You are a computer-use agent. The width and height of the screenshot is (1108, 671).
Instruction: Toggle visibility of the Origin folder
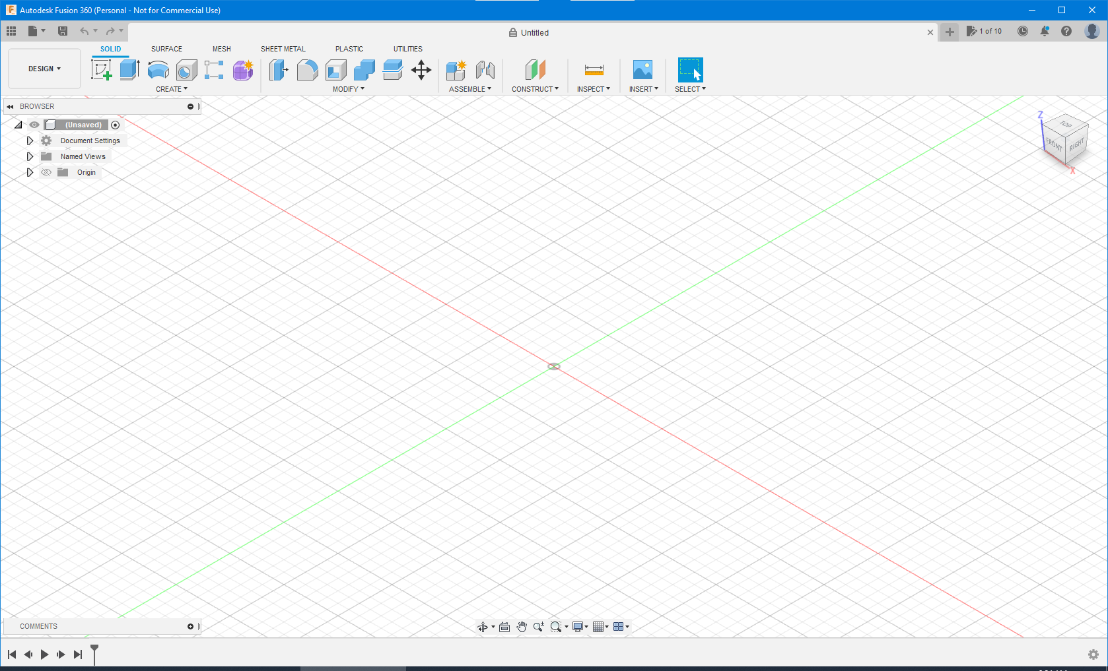tap(46, 172)
